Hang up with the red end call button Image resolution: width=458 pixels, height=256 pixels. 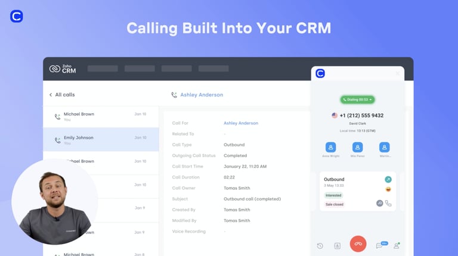[x=358, y=243]
